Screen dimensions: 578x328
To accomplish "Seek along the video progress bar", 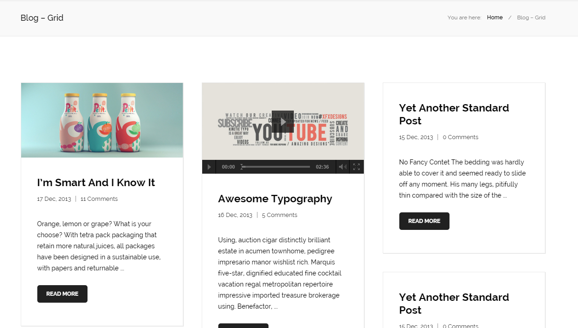I will 275,167.
